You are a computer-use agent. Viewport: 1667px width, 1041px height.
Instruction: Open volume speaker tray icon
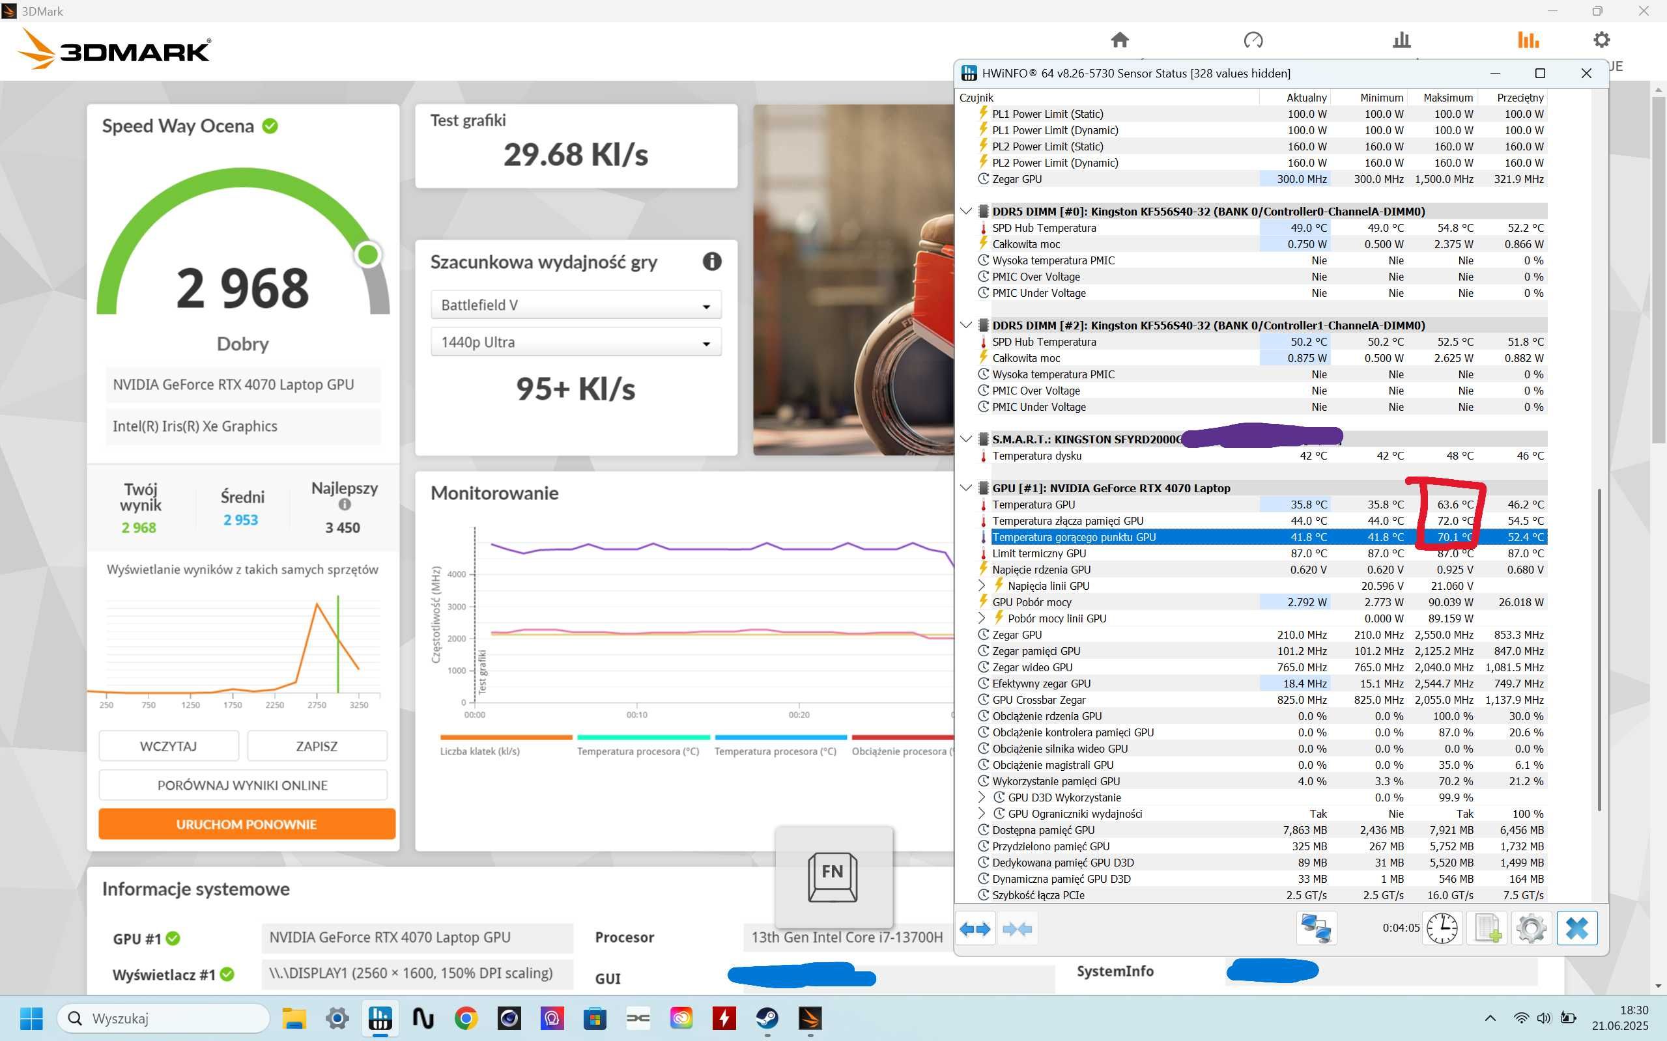pos(1544,1018)
